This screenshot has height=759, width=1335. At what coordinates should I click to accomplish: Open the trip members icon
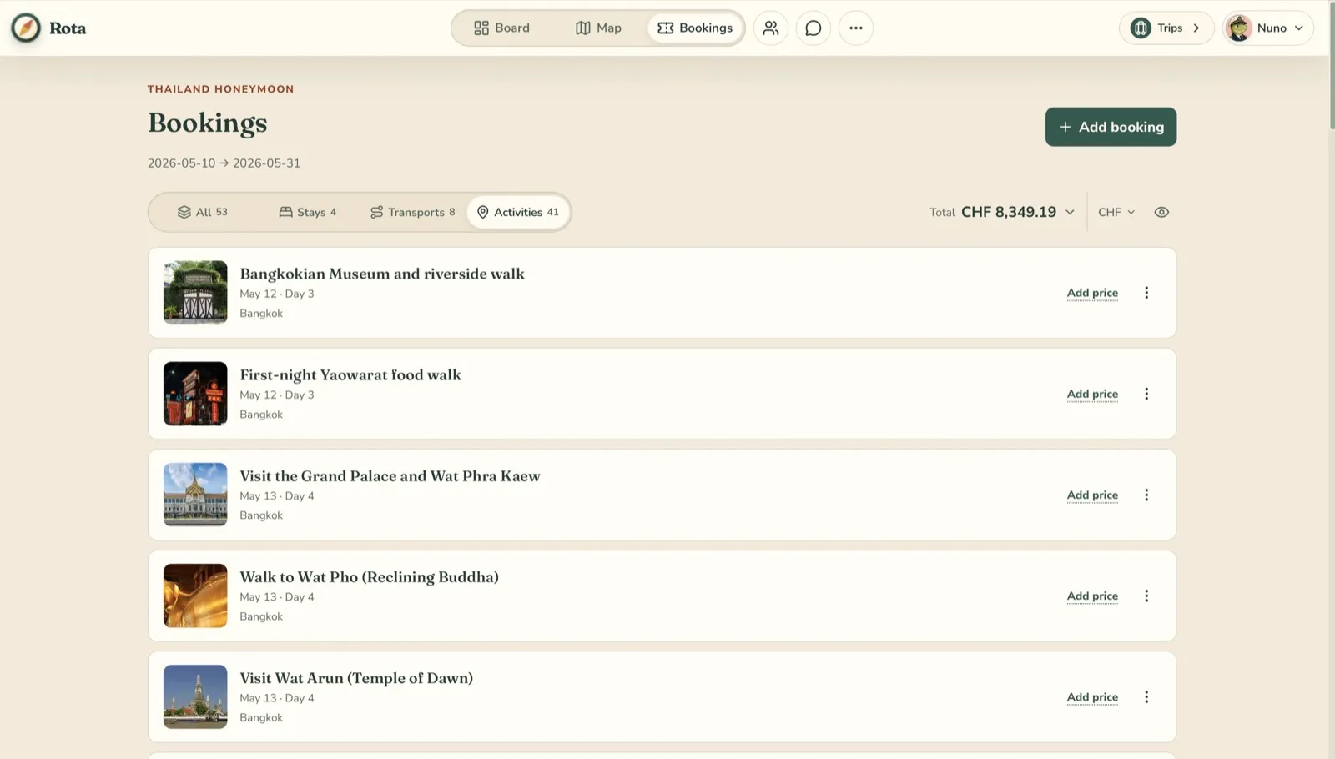click(771, 28)
